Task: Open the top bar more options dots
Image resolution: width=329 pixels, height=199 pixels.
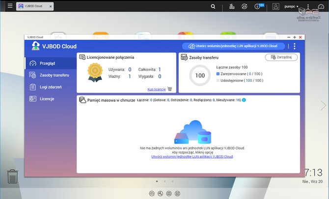Action: tap(308, 6)
